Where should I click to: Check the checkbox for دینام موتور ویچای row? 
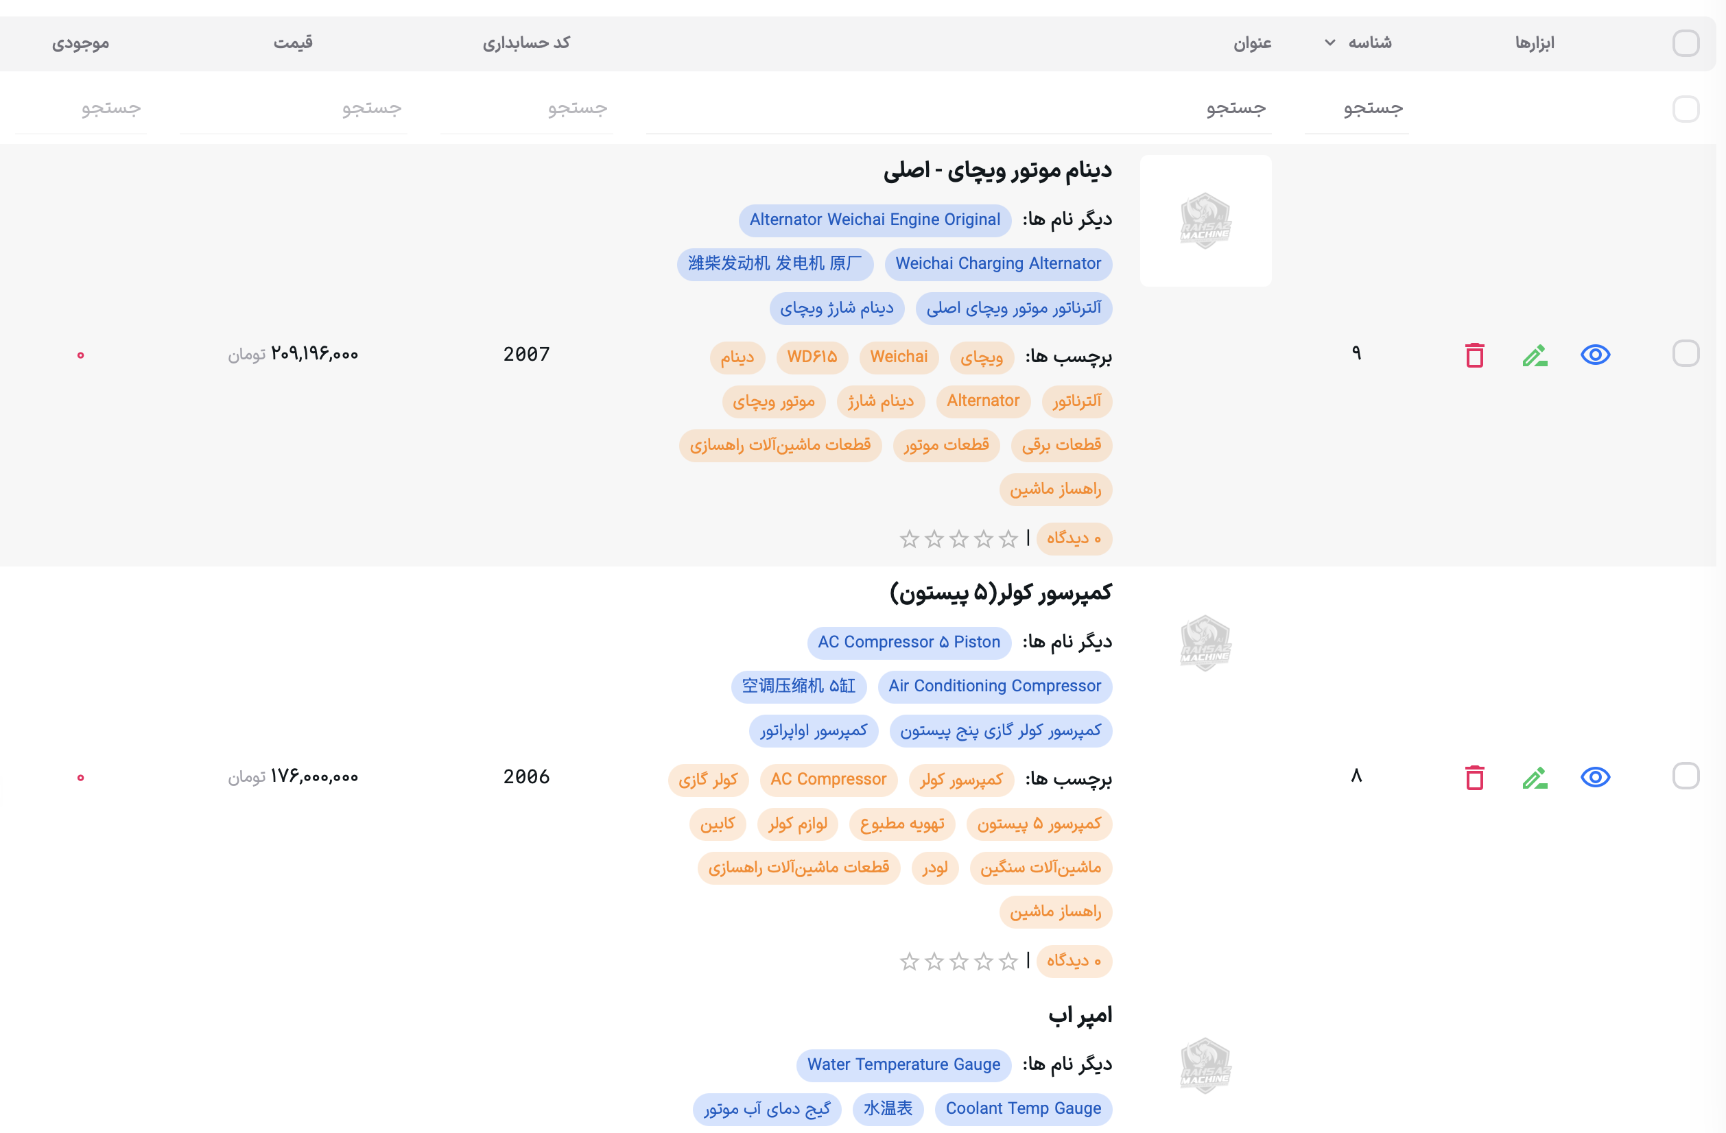1686,354
